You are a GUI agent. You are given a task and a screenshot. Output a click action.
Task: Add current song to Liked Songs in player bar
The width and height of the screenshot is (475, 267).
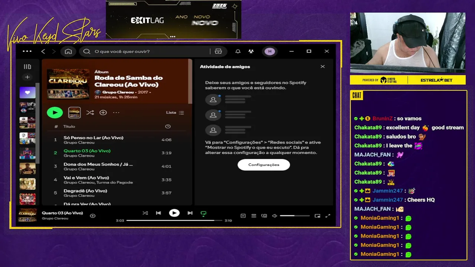coord(93,215)
